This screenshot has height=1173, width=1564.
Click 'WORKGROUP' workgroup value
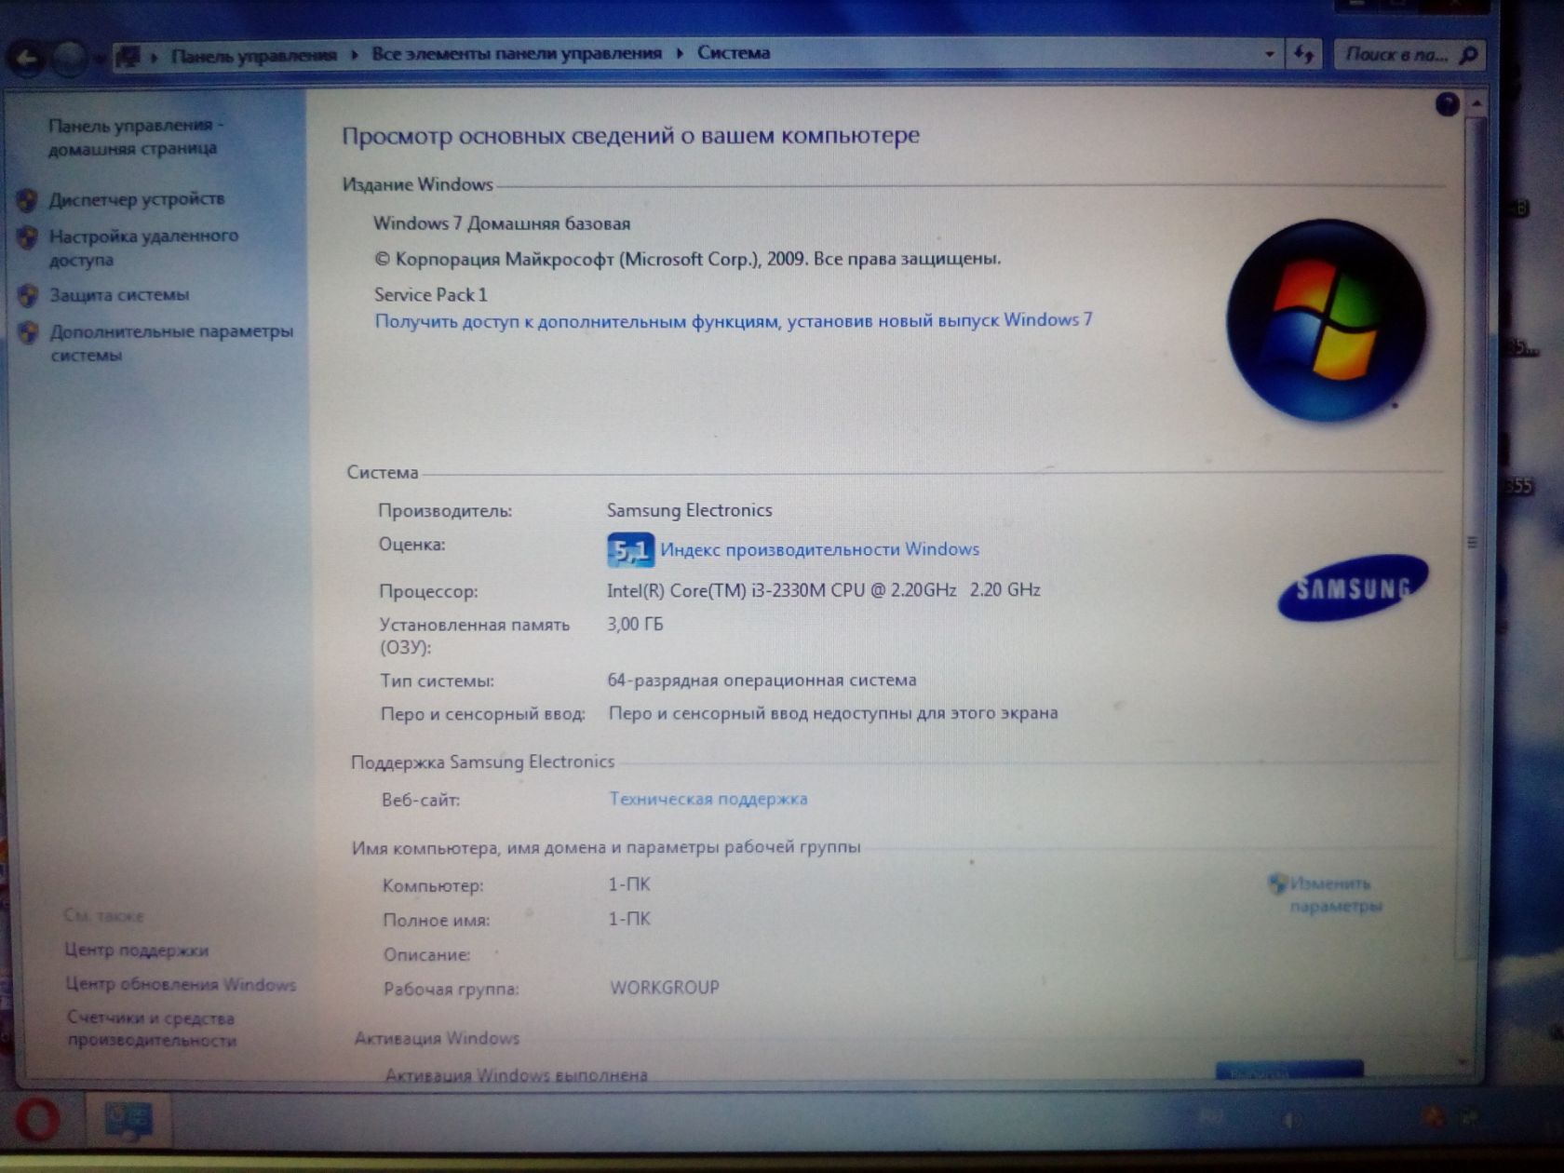[665, 988]
